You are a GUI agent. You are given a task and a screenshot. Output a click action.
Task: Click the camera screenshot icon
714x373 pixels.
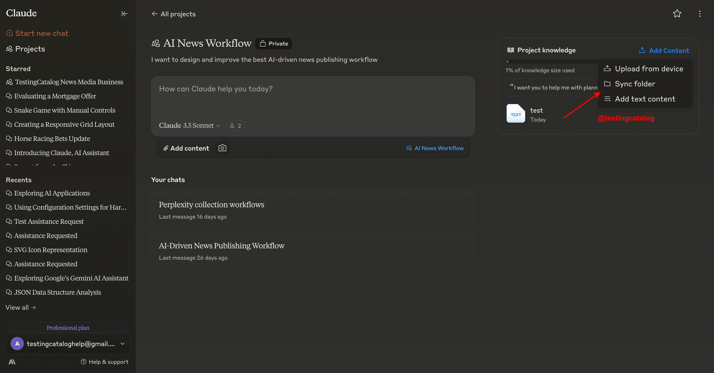pos(222,148)
